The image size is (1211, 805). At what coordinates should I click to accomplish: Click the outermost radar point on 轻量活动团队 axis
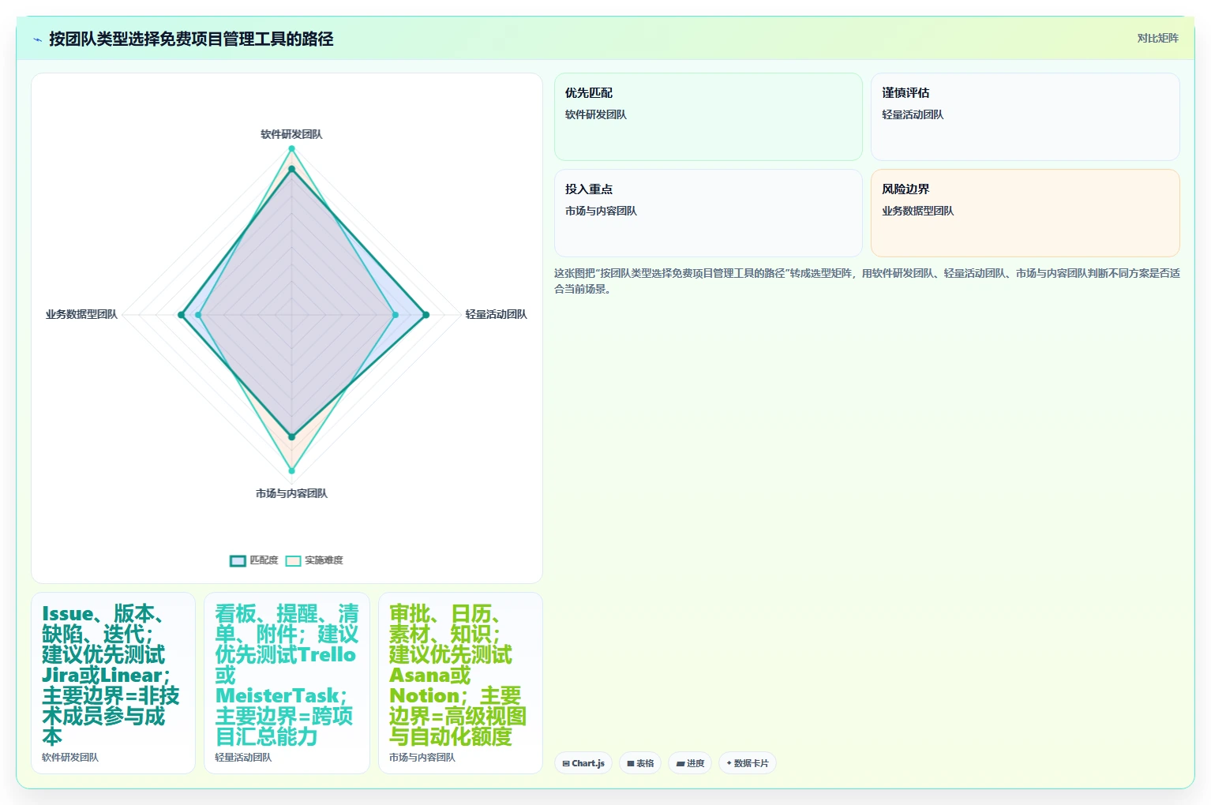coord(426,315)
